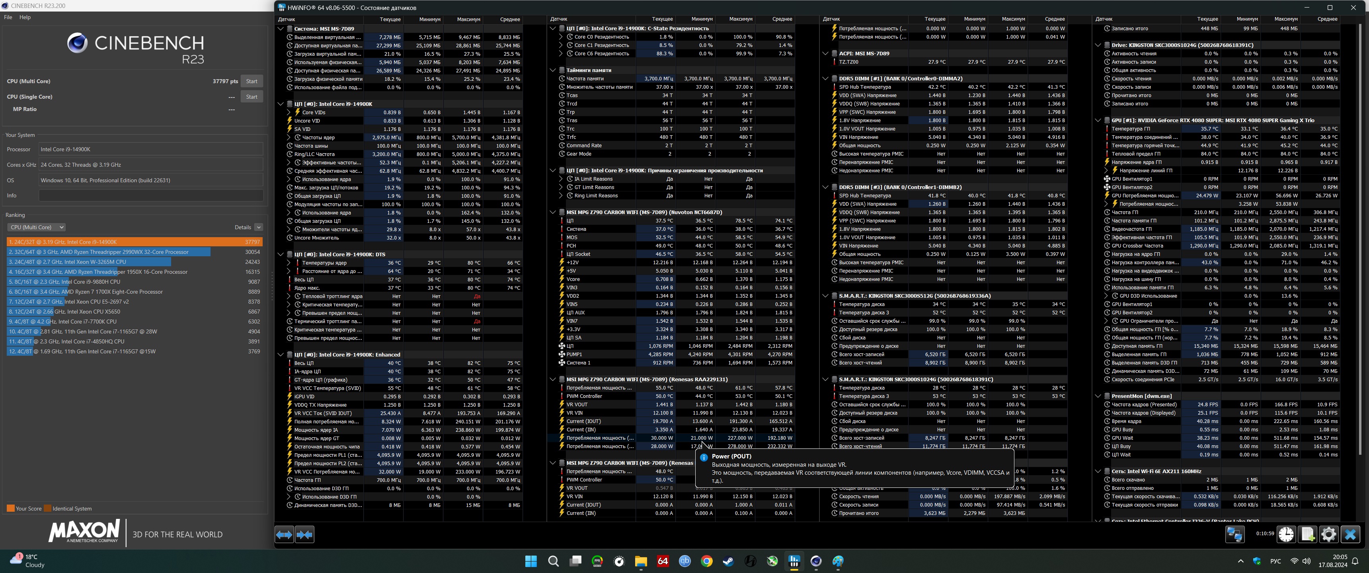Click the shrink columns arrows icon
Image resolution: width=1369 pixels, height=573 pixels.
[x=304, y=534]
